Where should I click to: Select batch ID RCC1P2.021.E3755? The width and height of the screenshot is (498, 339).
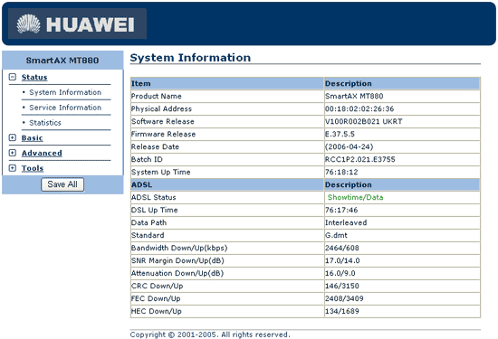click(x=359, y=159)
